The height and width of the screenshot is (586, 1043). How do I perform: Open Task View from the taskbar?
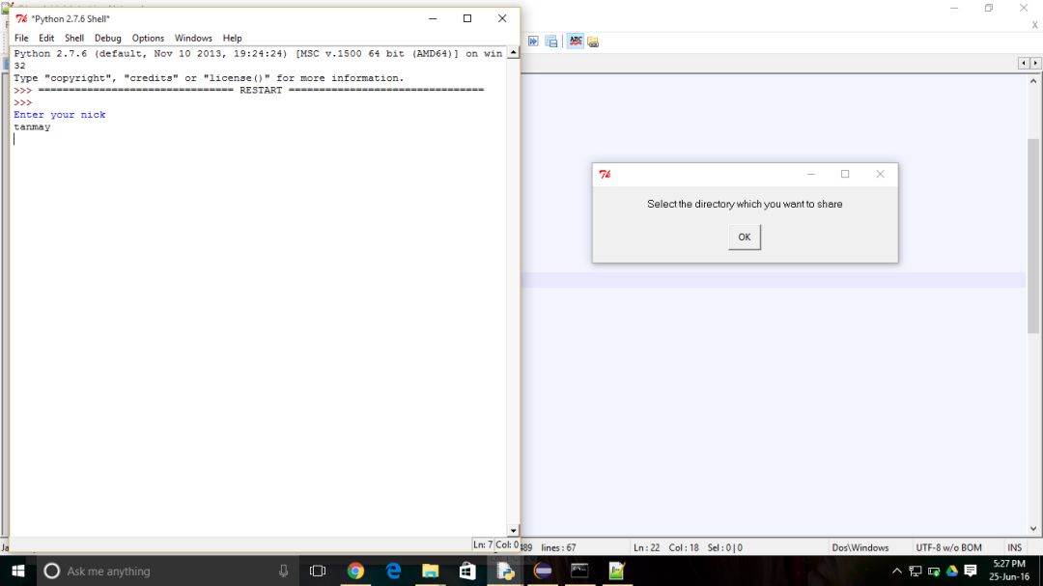click(318, 571)
